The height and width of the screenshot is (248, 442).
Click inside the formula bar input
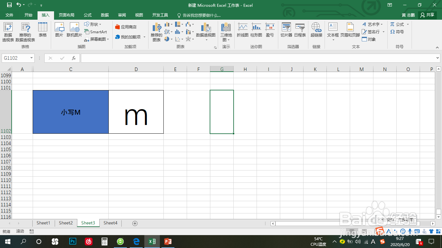(258, 58)
